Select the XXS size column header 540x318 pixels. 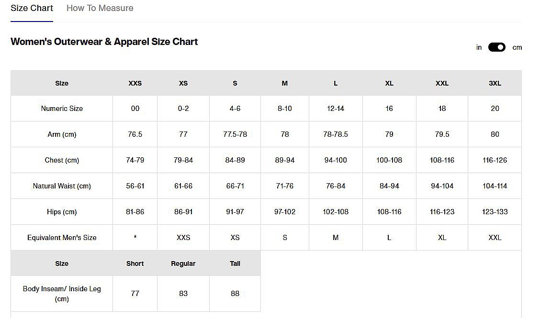click(135, 83)
